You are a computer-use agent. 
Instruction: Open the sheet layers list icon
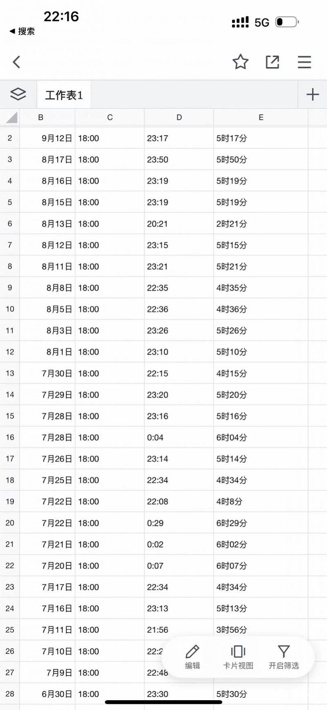[18, 95]
